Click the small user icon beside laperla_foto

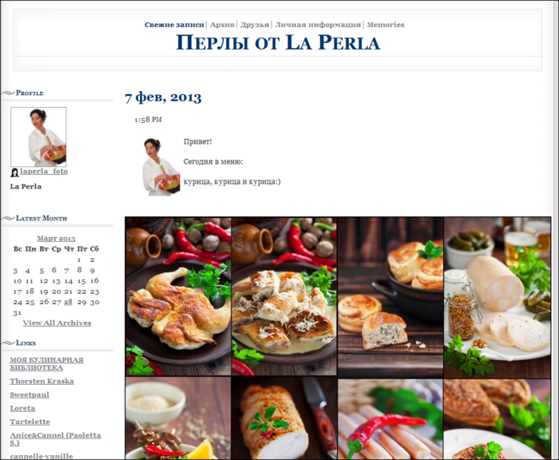point(14,172)
